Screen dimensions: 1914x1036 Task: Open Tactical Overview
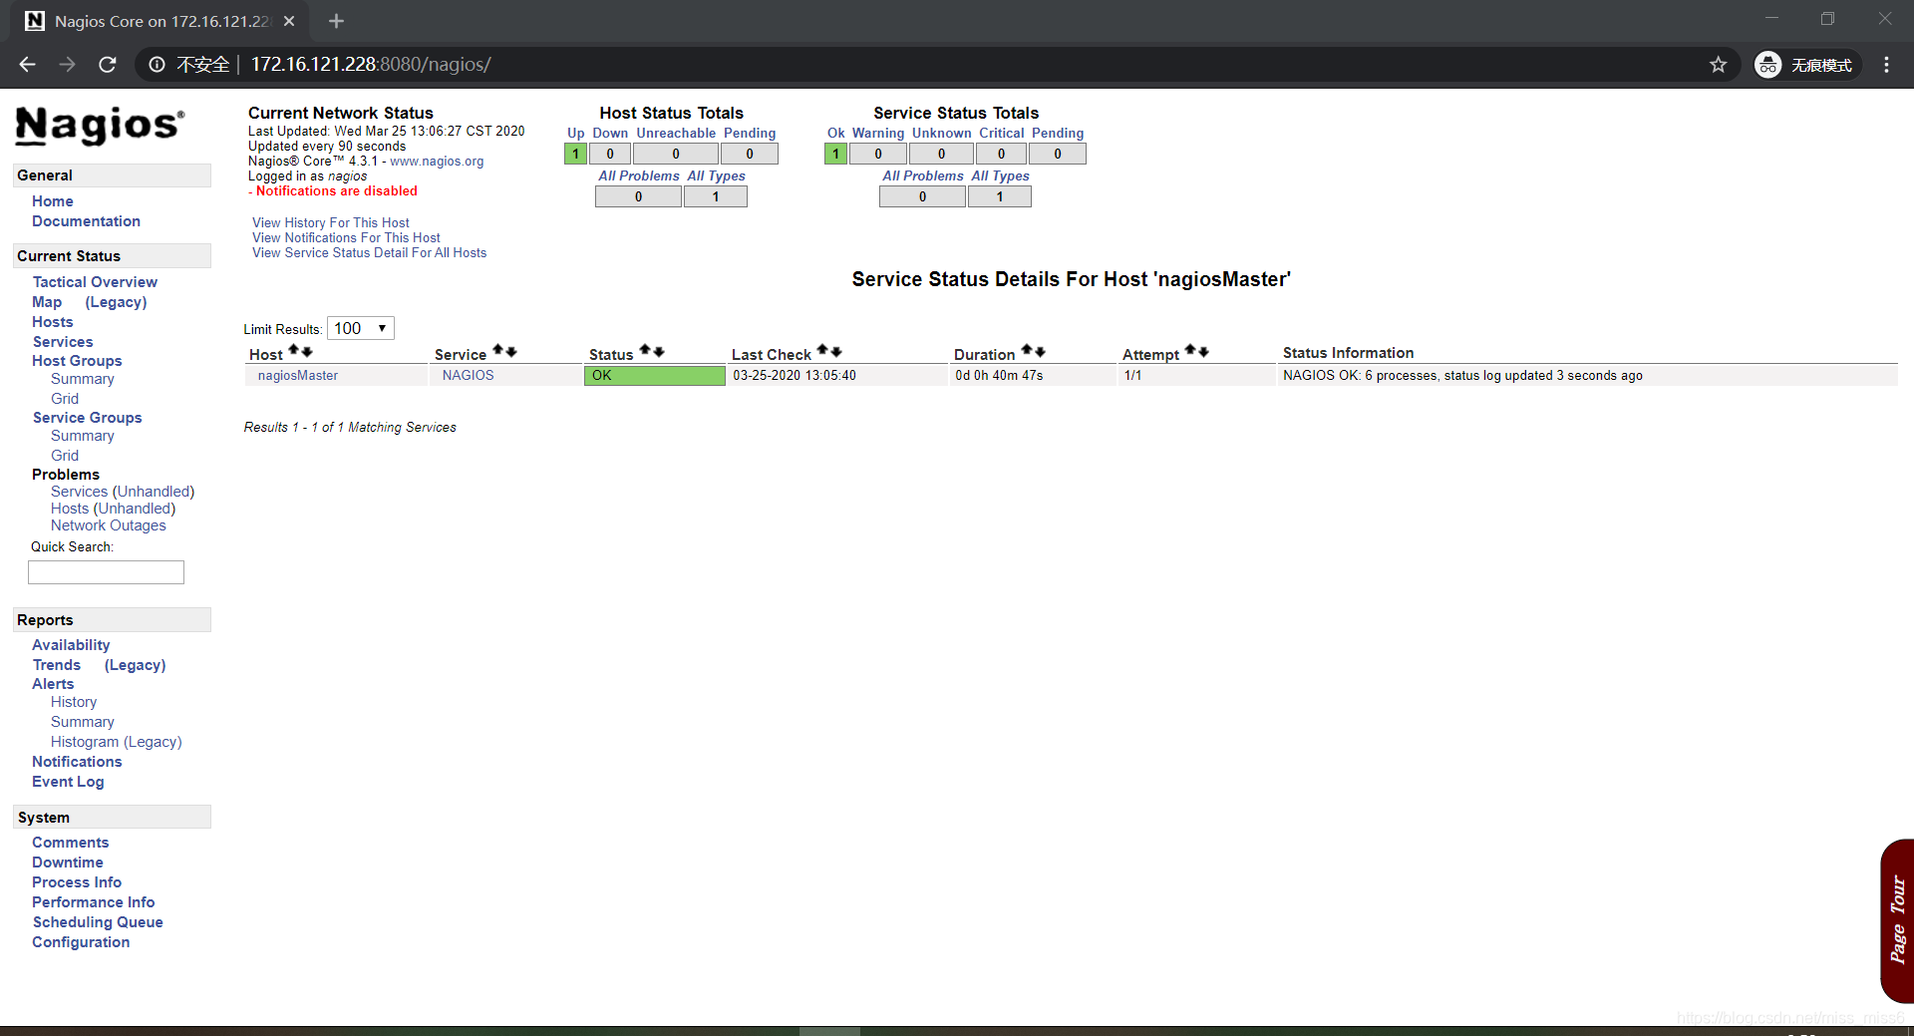point(95,282)
